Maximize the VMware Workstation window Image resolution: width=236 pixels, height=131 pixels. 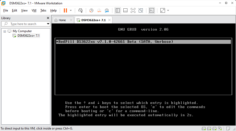point(226,3)
